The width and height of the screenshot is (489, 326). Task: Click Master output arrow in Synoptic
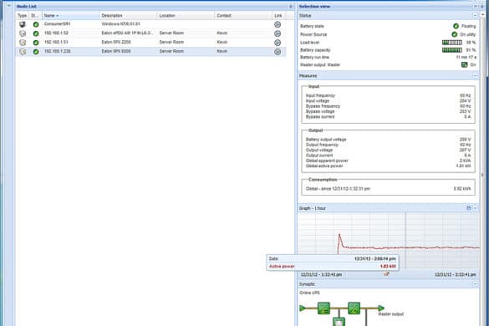tap(381, 308)
